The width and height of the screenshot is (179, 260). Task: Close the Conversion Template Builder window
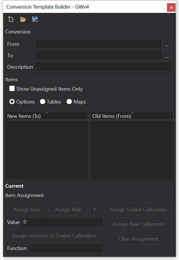pyautogui.click(x=171, y=7)
